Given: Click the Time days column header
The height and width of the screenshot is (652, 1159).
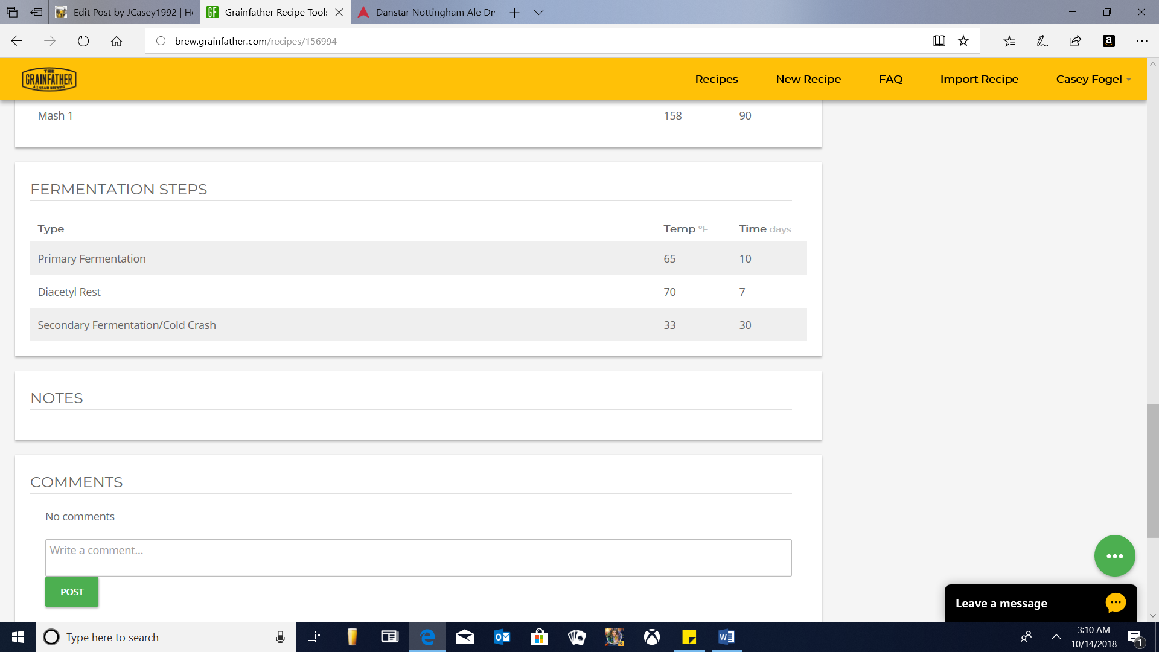Looking at the screenshot, I should [765, 229].
